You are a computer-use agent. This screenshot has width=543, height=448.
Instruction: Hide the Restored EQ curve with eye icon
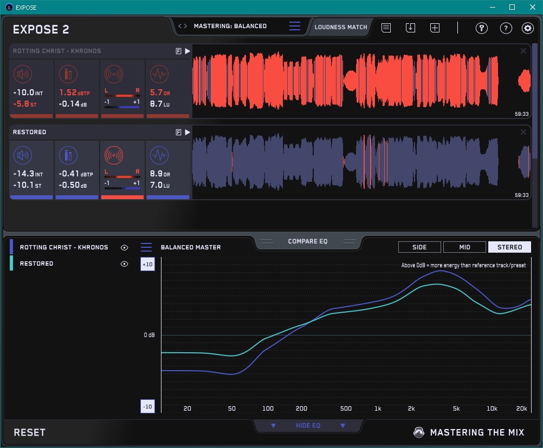125,263
